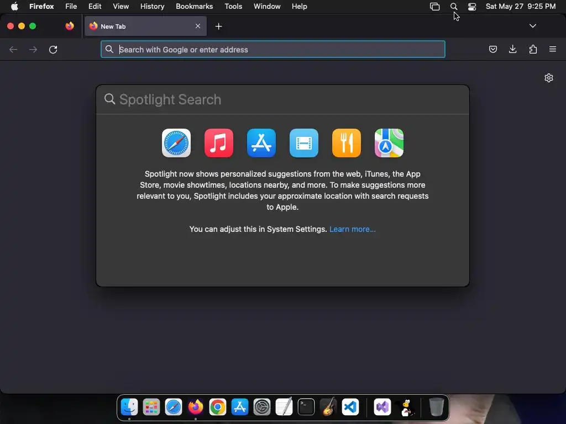Open System Settings from the Dock
The image size is (566, 424).
click(262, 407)
